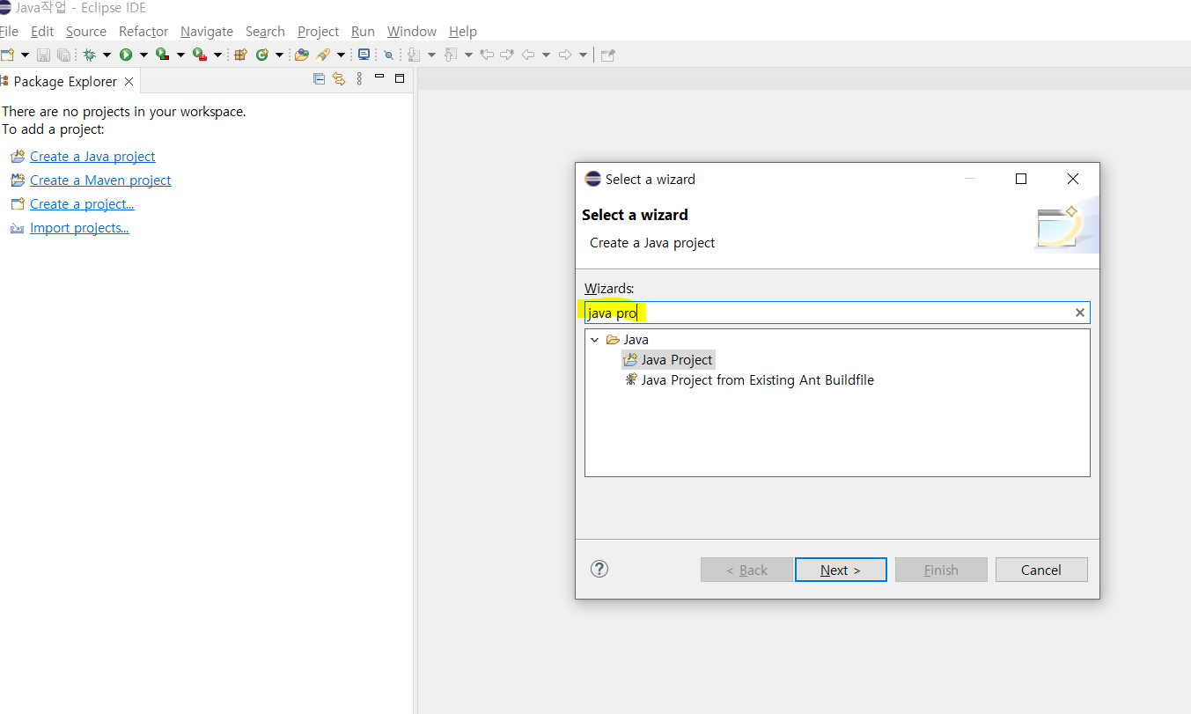The width and height of the screenshot is (1191, 714).
Task: Click the Previous Annotation icon
Action: click(451, 55)
